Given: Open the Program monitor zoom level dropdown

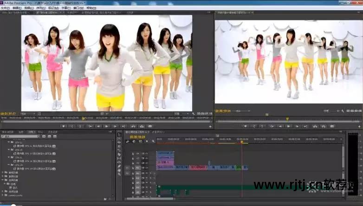Looking at the screenshot, I should [243, 111].
